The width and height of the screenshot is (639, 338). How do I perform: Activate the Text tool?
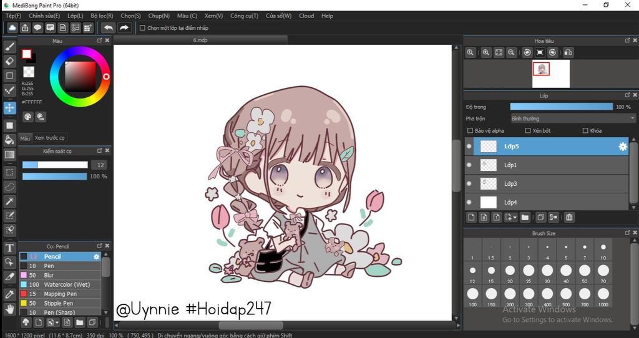coord(9,248)
